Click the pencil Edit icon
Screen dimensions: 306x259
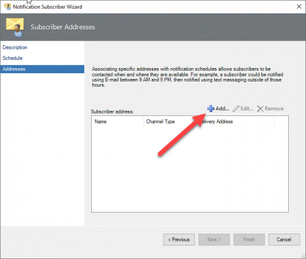[x=236, y=108]
